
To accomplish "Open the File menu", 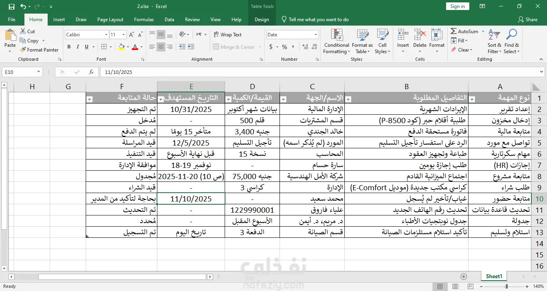I will point(12,20).
